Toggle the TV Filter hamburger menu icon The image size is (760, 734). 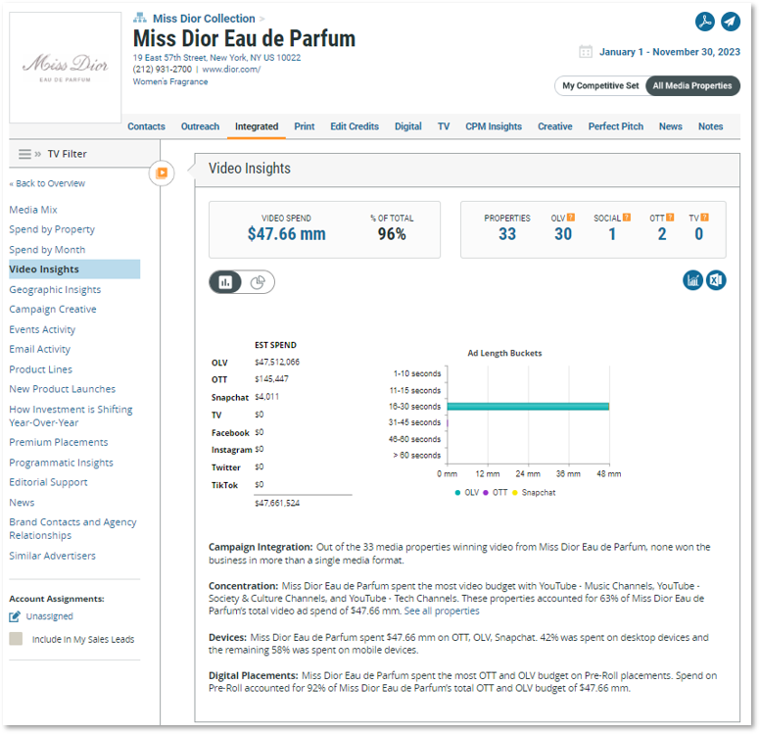[24, 154]
